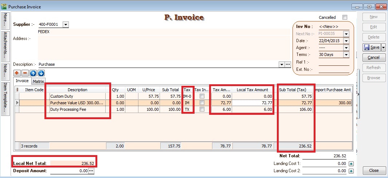
Task: Open the Note side tab
Action: point(5,72)
